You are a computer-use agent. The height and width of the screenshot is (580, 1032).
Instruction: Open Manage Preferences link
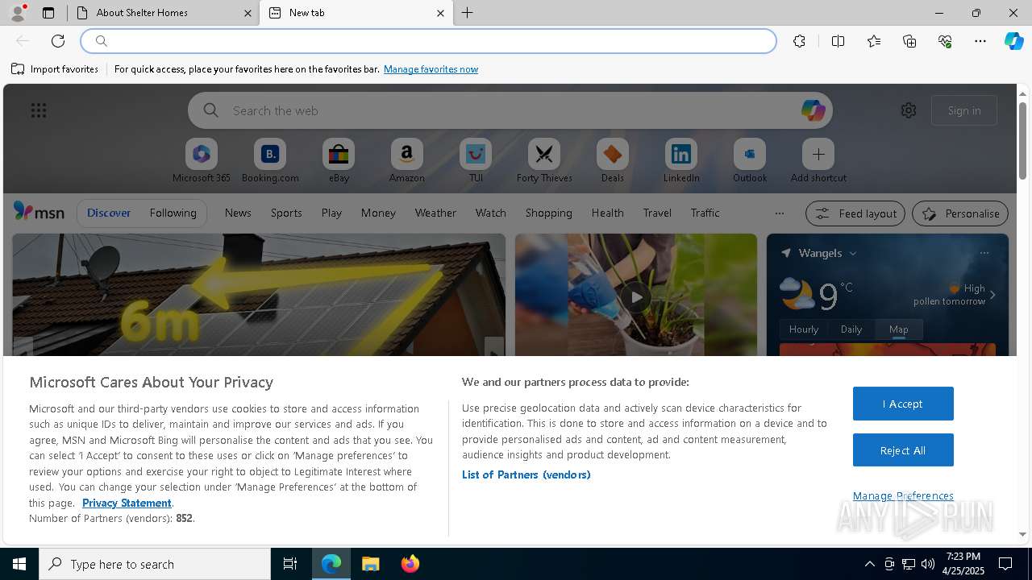pyautogui.click(x=903, y=495)
